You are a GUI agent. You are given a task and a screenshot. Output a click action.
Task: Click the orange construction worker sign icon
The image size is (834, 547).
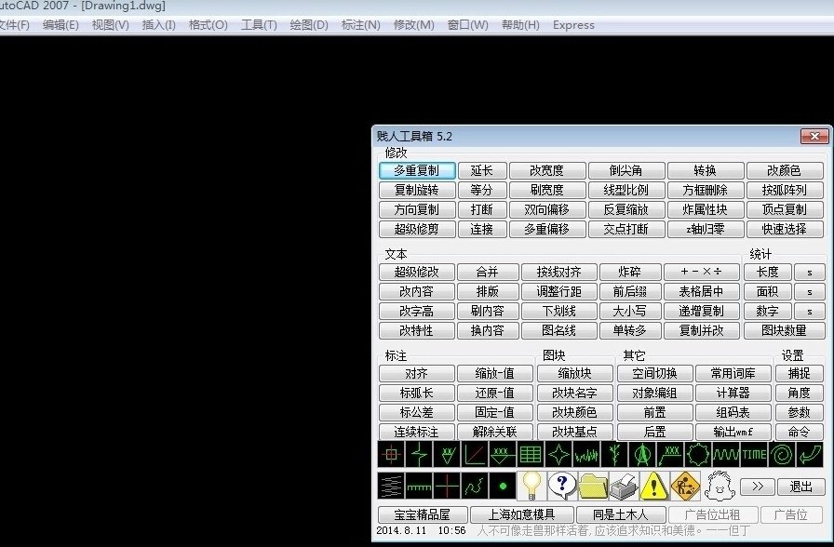click(686, 485)
